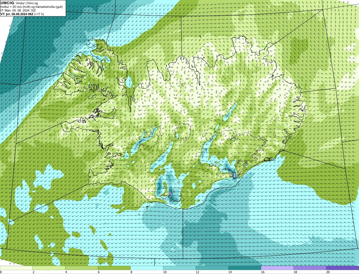Click the 18–20 m/s purple legend swatch
Viewport: 359px width, 274px height.
[x=310, y=268]
